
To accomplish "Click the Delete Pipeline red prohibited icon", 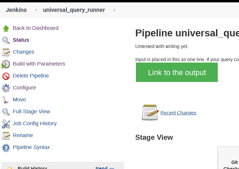I will point(6,76).
